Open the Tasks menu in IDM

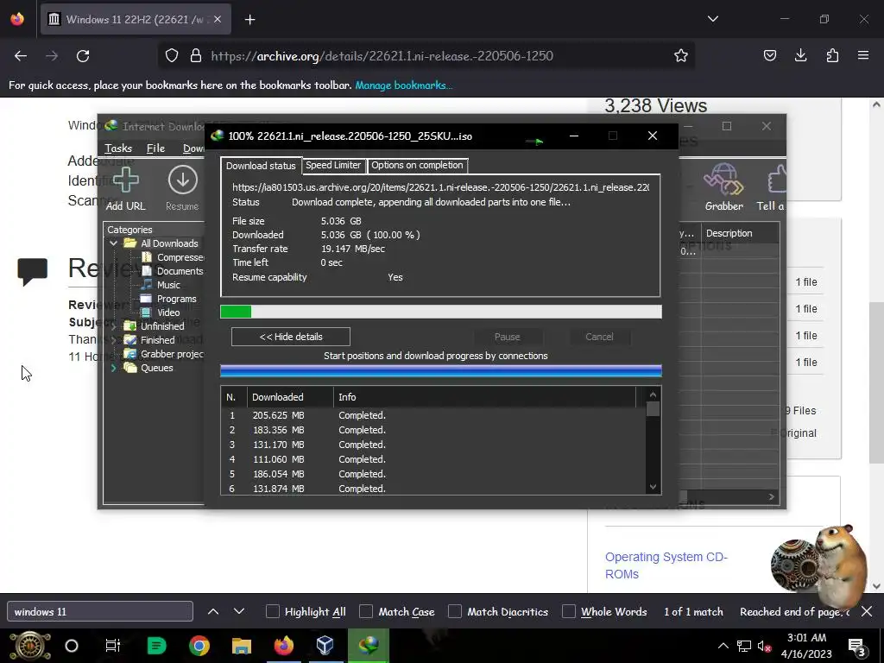coord(118,148)
